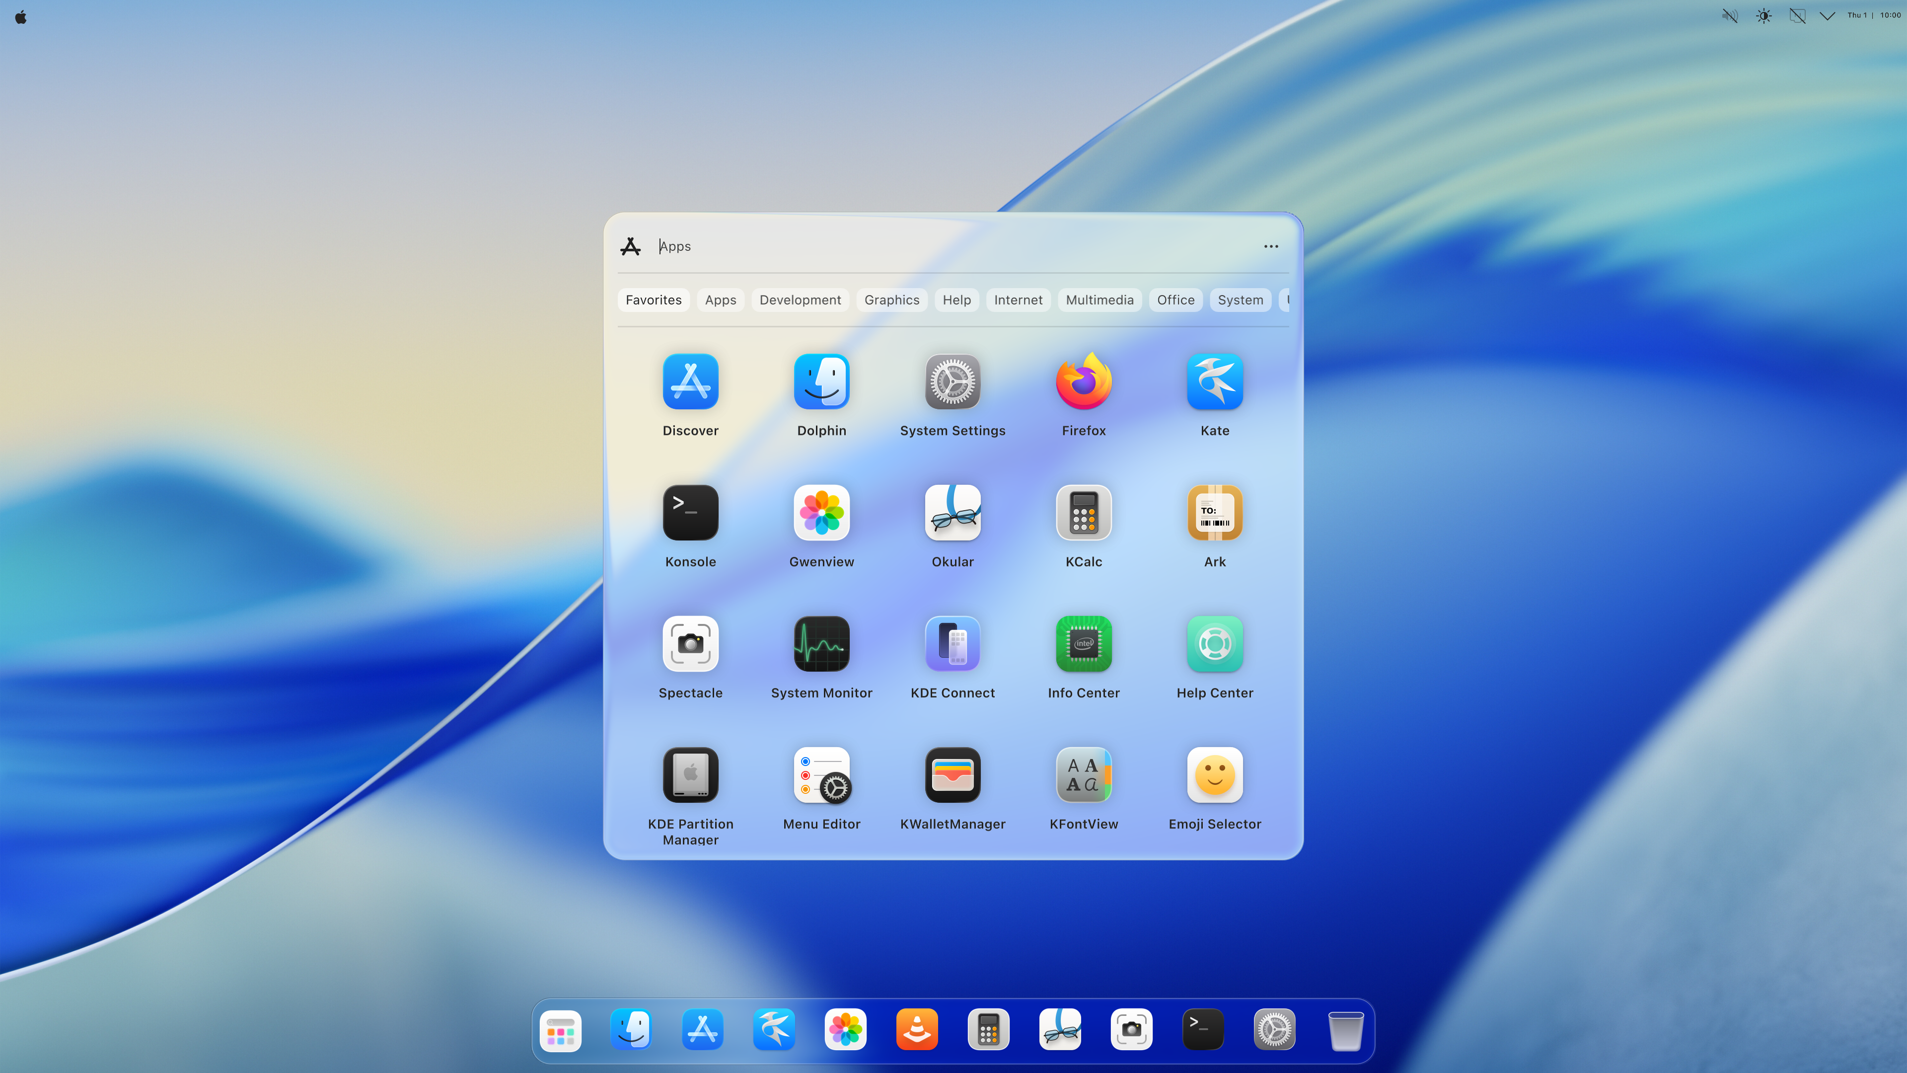
Task: Switch to the System category tab
Action: pos(1240,300)
